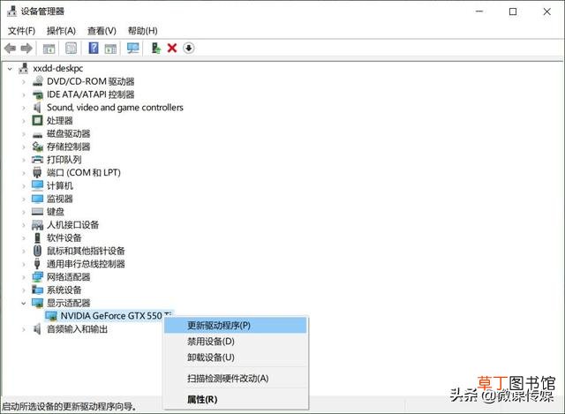Expand the 监视器 category arrow
565x414 pixels.
pos(24,199)
